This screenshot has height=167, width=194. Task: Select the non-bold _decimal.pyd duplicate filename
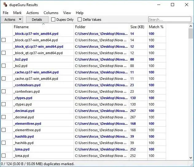tap(24, 117)
